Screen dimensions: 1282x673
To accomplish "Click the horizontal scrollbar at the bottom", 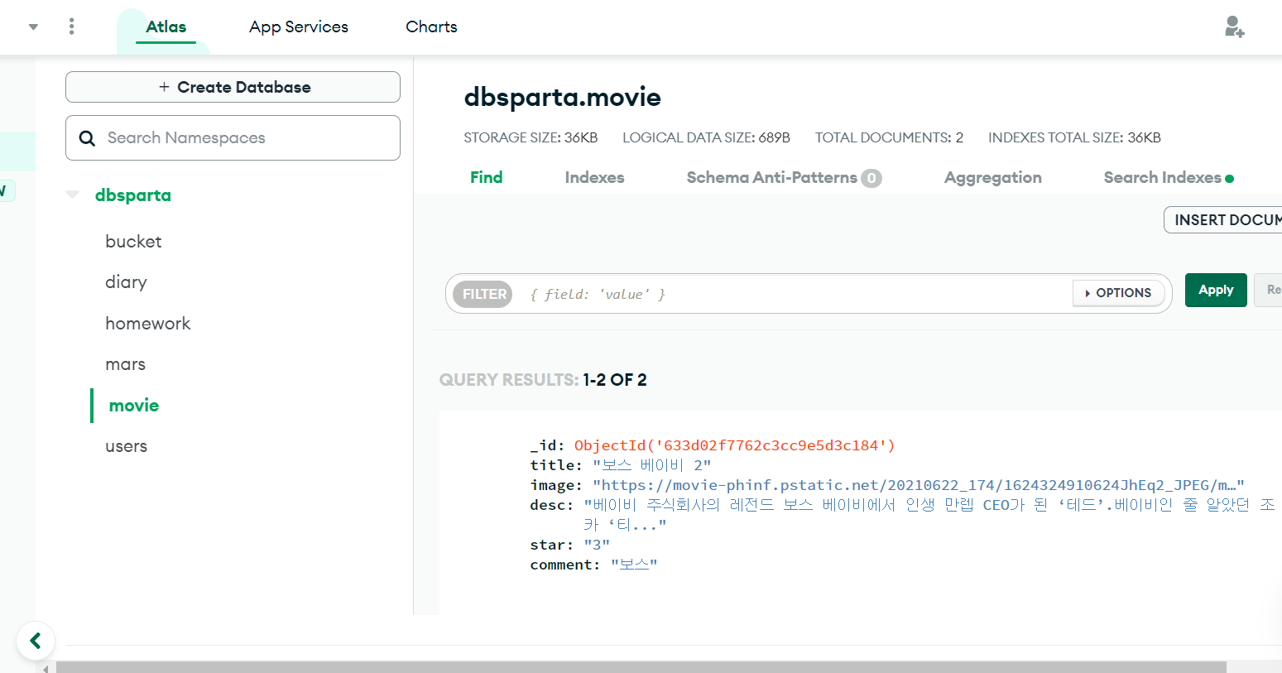I will 641,666.
